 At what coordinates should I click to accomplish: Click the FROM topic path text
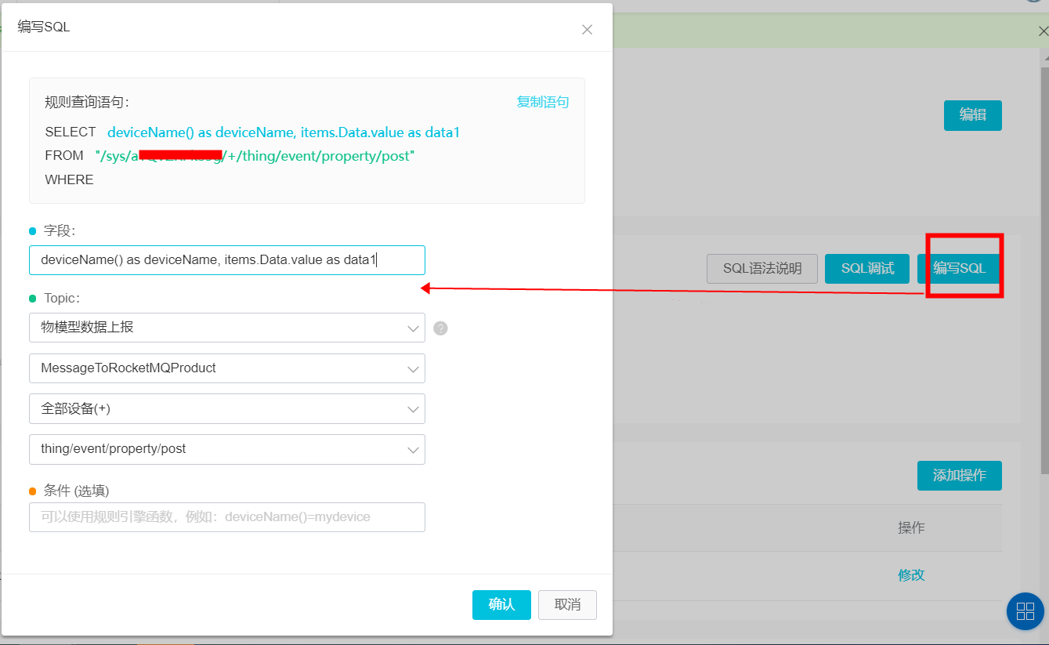(255, 156)
